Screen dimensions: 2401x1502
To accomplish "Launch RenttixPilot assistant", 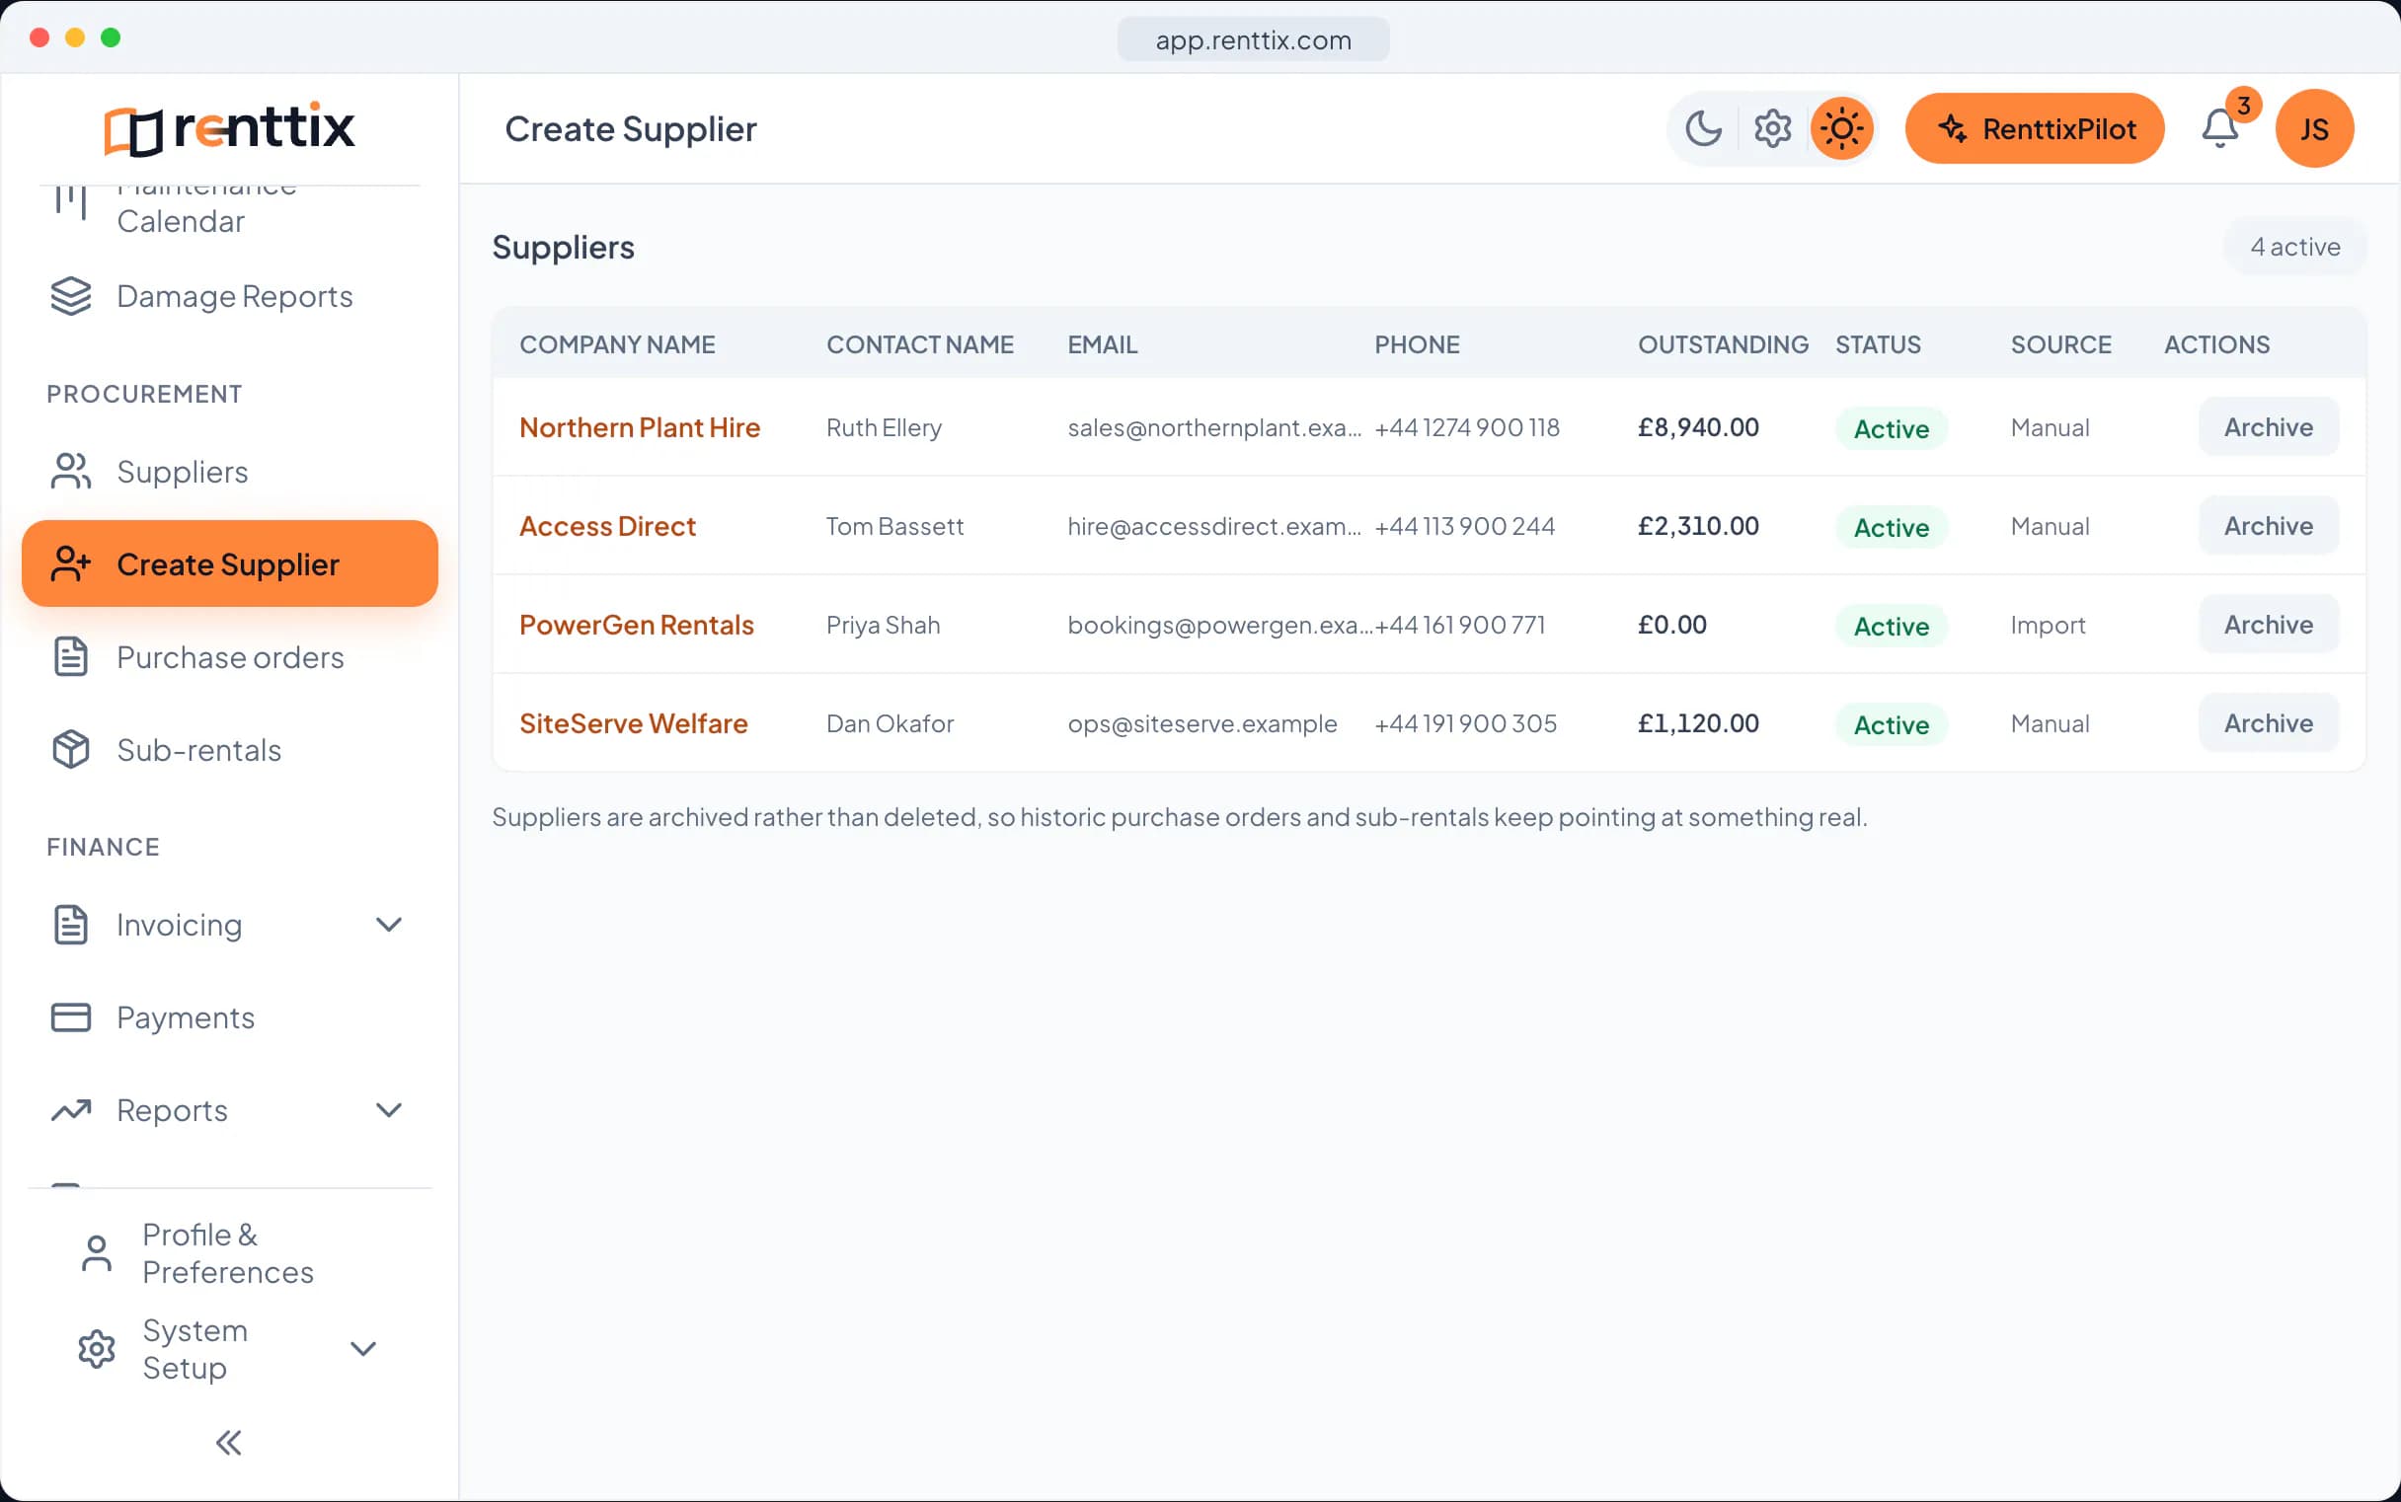I will [x=2035, y=128].
